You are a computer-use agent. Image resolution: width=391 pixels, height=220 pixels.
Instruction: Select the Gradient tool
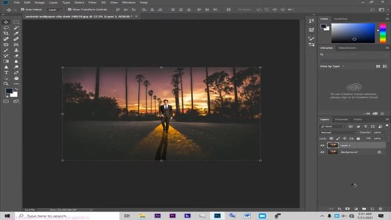click(6, 61)
